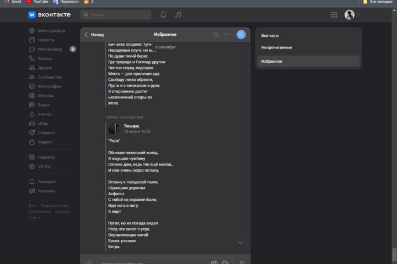Click the camera photo icon in input
The width and height of the screenshot is (397, 264).
pos(214,262)
